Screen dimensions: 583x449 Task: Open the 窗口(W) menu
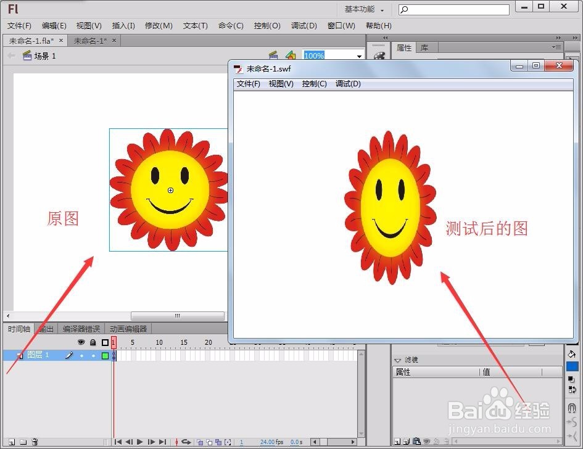pos(341,26)
